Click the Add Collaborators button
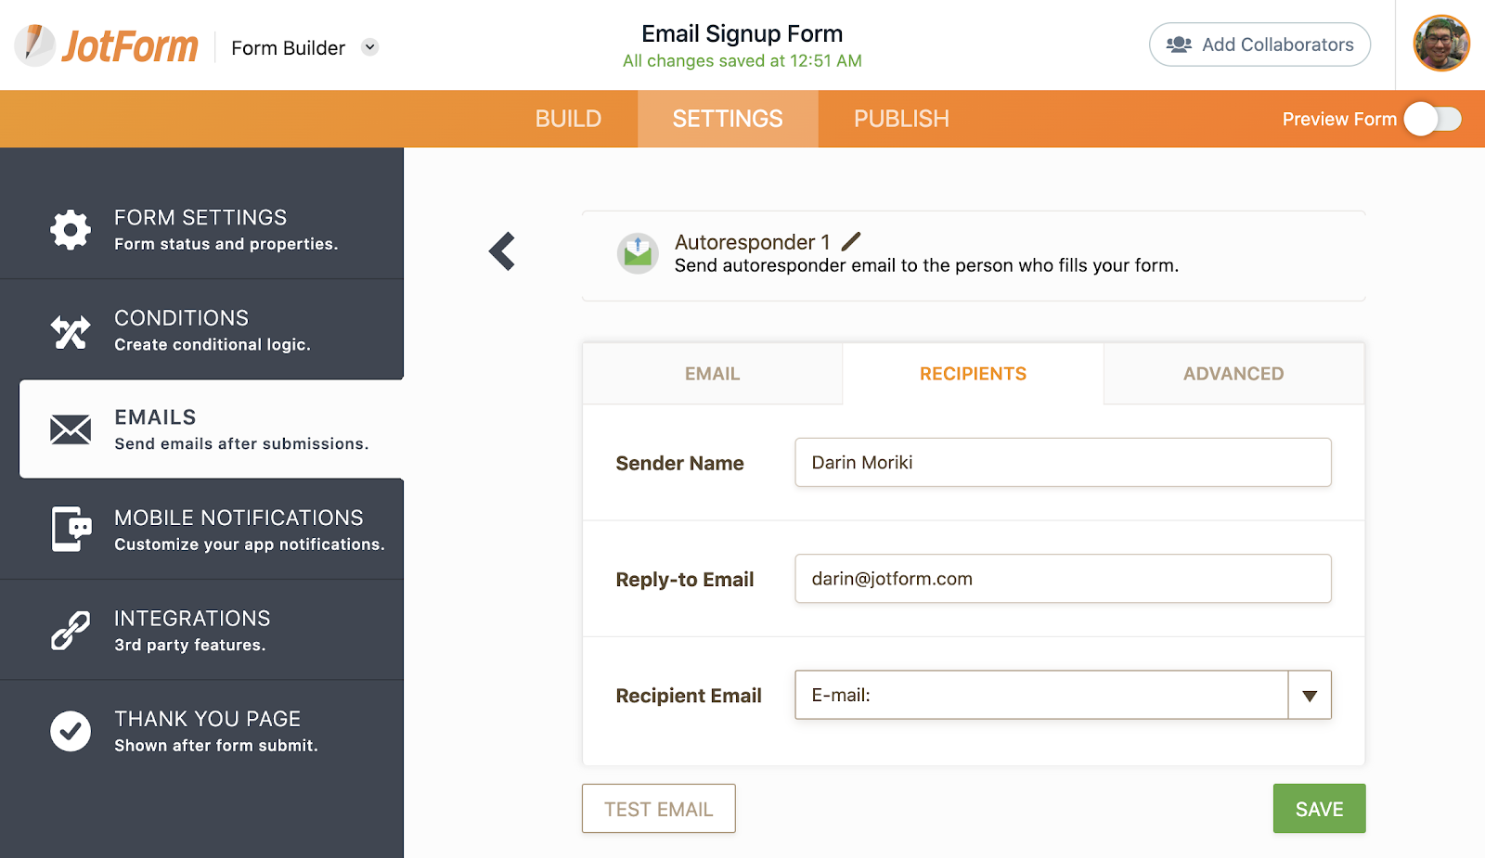This screenshot has width=1485, height=858. click(1259, 45)
